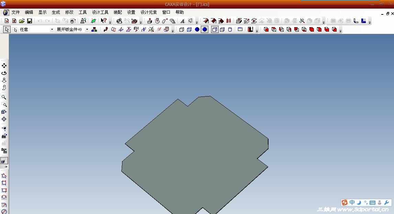Click the green plane icon in top toolbar
This screenshot has height=214, width=394.
[x=94, y=21]
